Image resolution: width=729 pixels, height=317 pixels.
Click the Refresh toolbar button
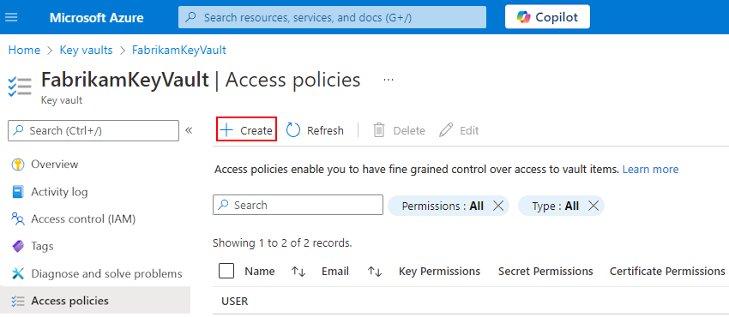315,130
